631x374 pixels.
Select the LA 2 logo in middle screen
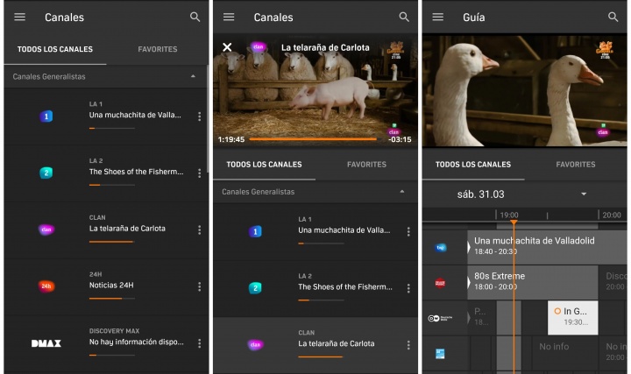(x=255, y=288)
